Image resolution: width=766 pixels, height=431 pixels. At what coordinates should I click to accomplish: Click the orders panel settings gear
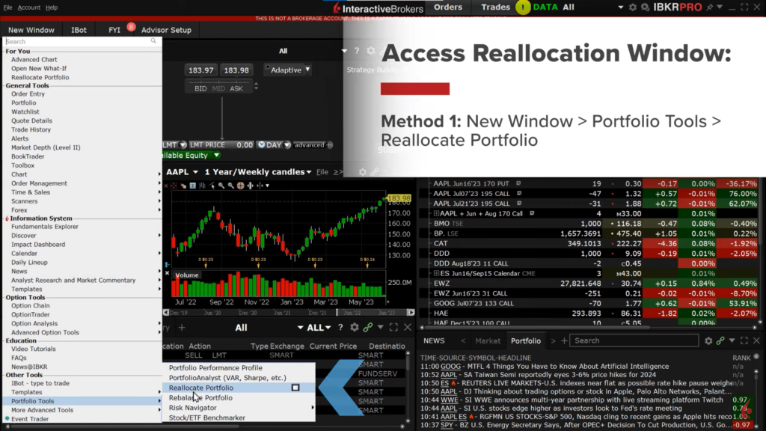click(x=355, y=328)
